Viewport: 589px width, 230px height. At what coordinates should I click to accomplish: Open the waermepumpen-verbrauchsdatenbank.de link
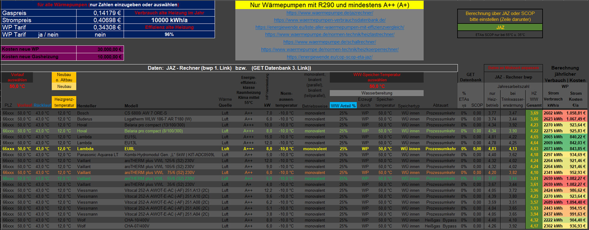pos(329,20)
